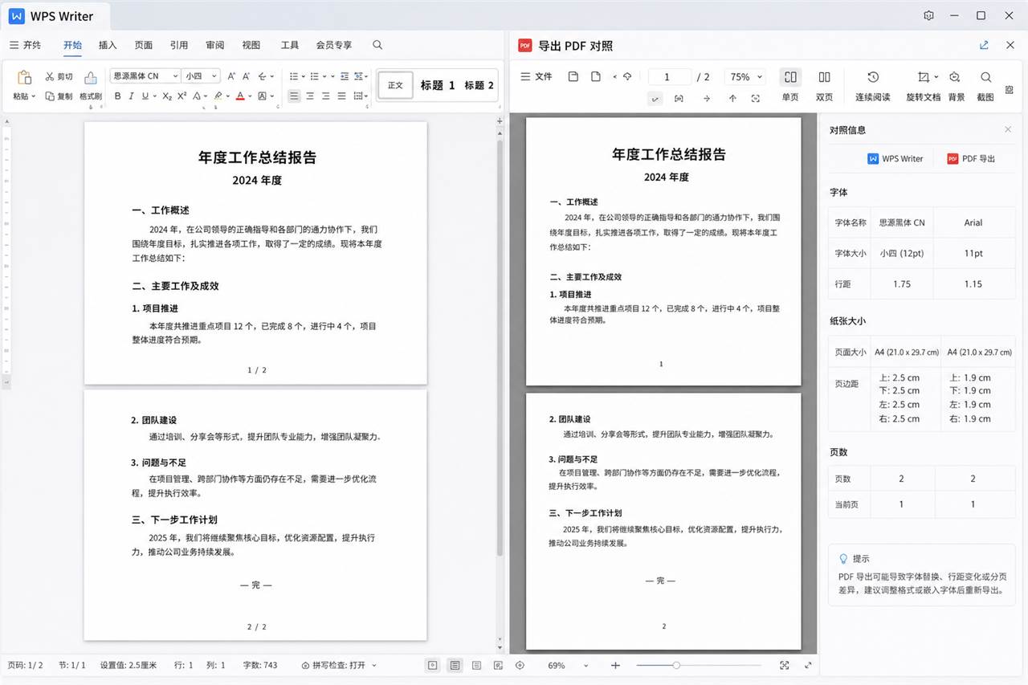Select single page (单页) view

(790, 85)
